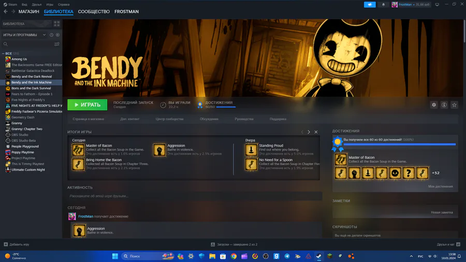Open Steam from the Windows taskbar
Screen dimensions: 466x262
[319, 256]
